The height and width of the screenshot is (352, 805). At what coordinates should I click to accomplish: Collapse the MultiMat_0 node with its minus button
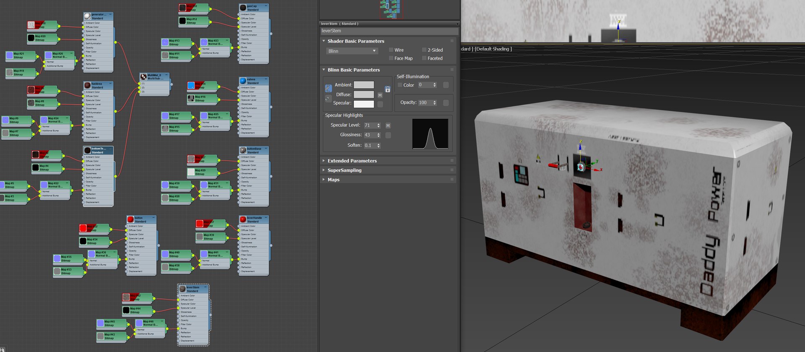(167, 75)
